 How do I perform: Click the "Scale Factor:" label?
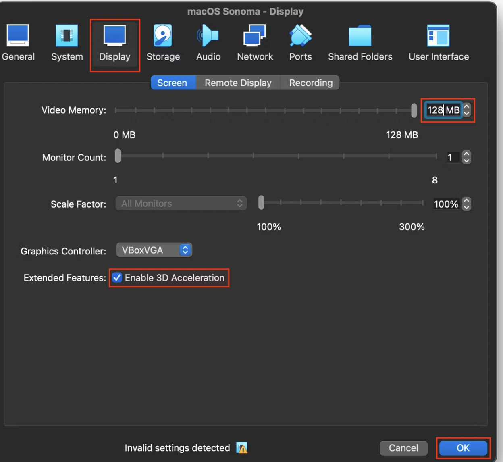point(79,204)
